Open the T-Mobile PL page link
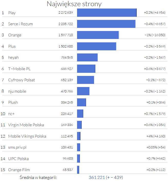 click(x=19, y=69)
